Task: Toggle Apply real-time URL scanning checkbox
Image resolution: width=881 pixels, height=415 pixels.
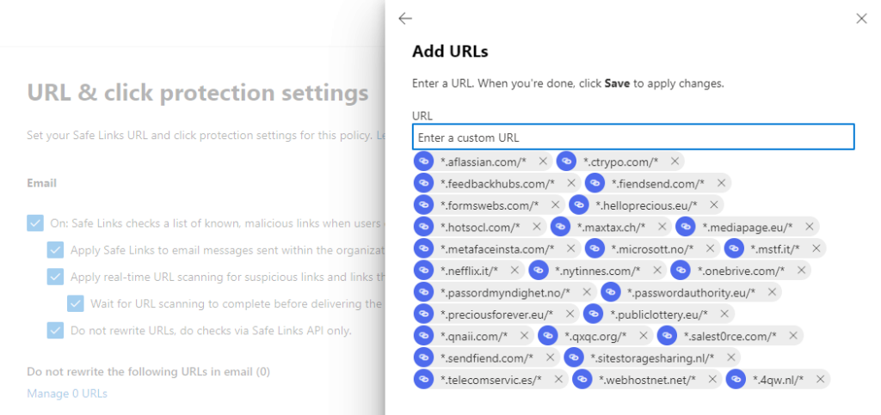Action: 55,277
